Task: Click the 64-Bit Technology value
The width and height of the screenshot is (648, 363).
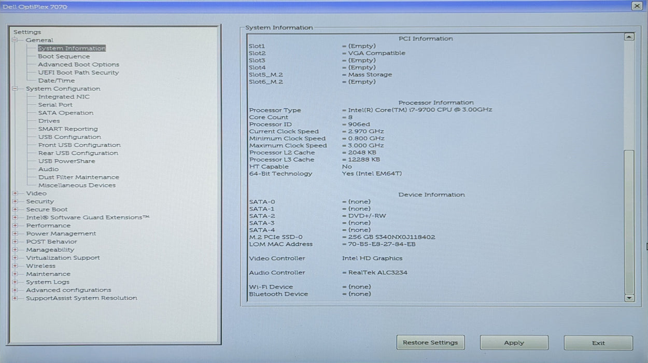Action: 372,174
